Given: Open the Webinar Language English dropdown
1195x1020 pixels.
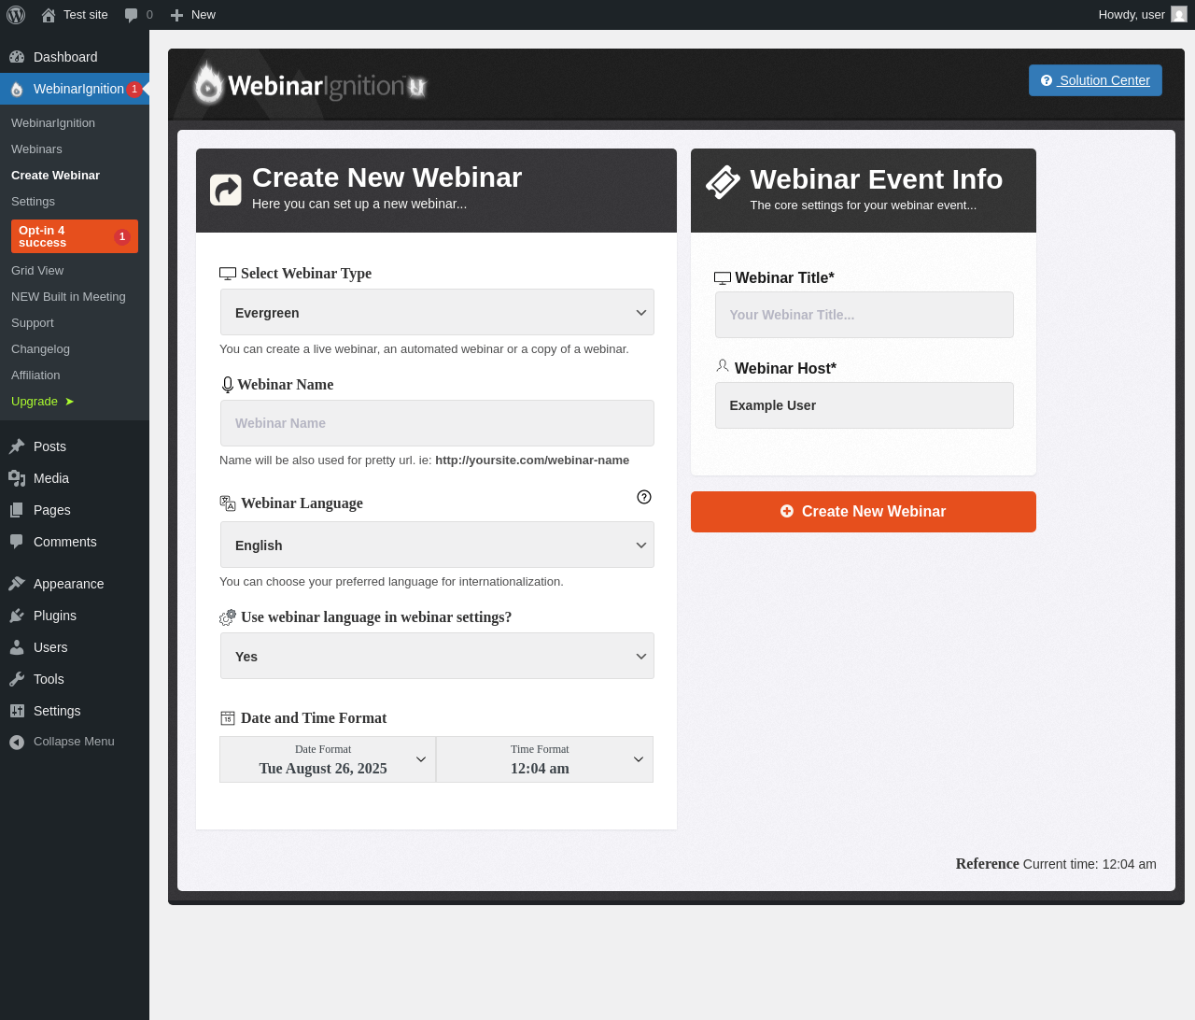Looking at the screenshot, I should tap(437, 545).
